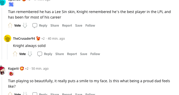Screen dimensions: 179x95
Task: Click the blue flair badge on top comment
Action: coord(11,4)
